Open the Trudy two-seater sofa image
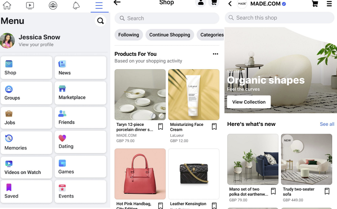This screenshot has width=337, height=209. (307, 159)
